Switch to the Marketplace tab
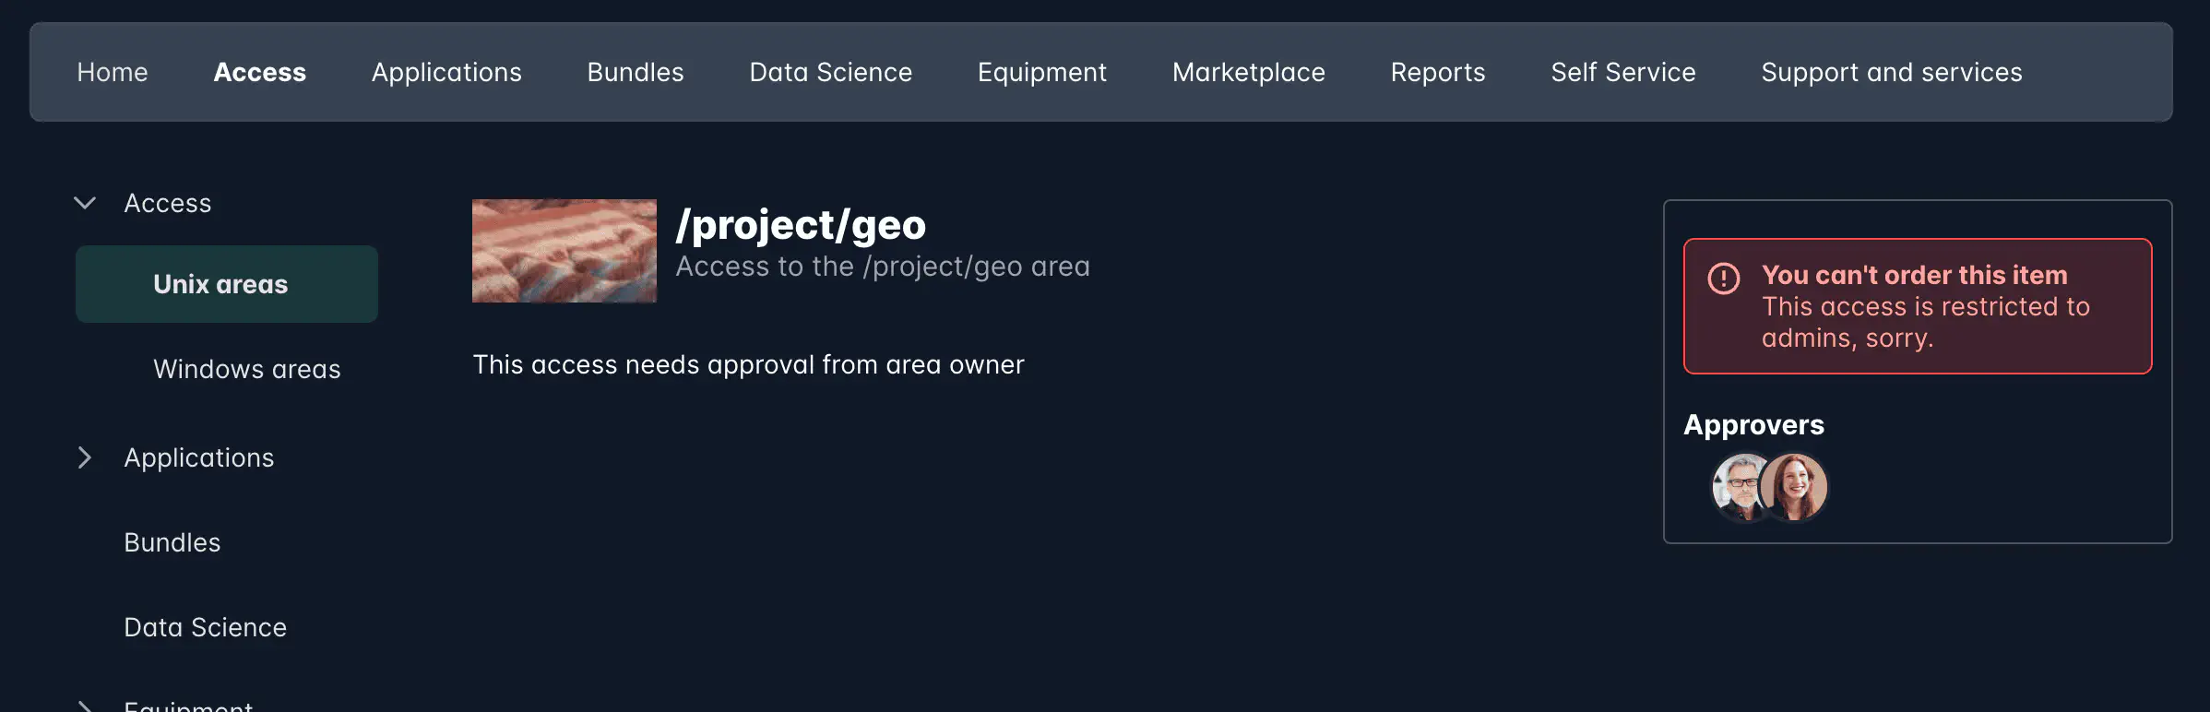The image size is (2210, 712). tap(1248, 72)
